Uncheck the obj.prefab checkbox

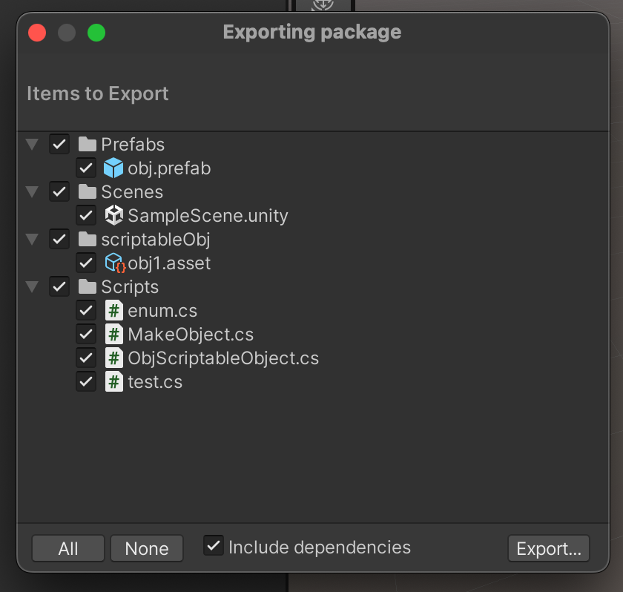click(86, 168)
